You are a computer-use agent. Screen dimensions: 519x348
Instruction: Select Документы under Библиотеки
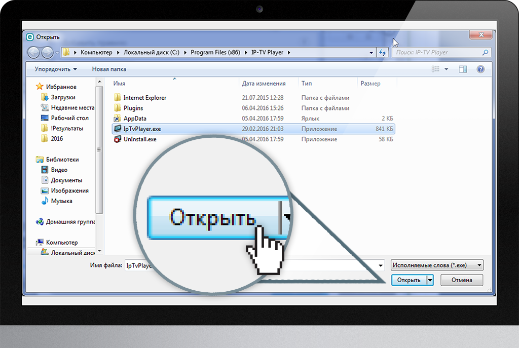tap(66, 180)
